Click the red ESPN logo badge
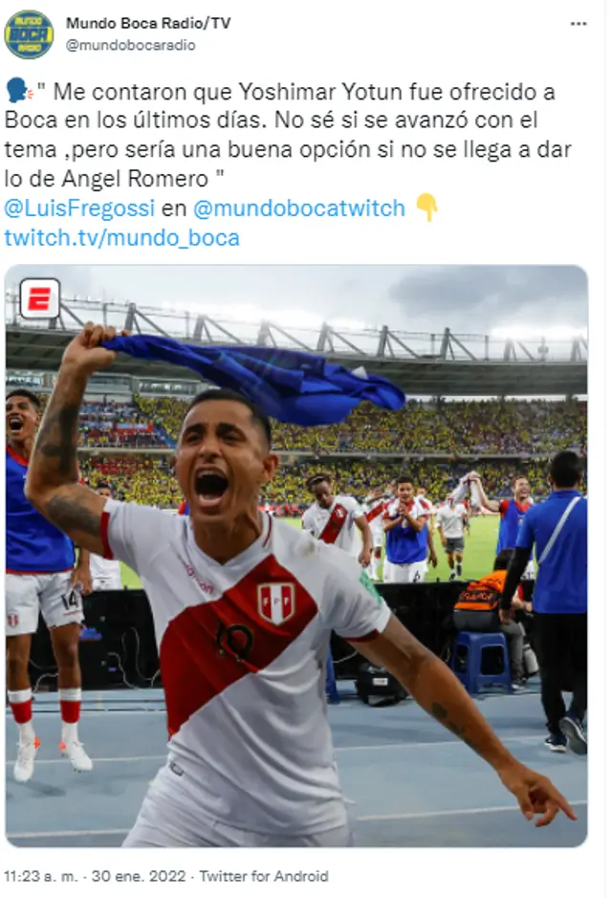The height and width of the screenshot is (898, 612). [x=39, y=297]
